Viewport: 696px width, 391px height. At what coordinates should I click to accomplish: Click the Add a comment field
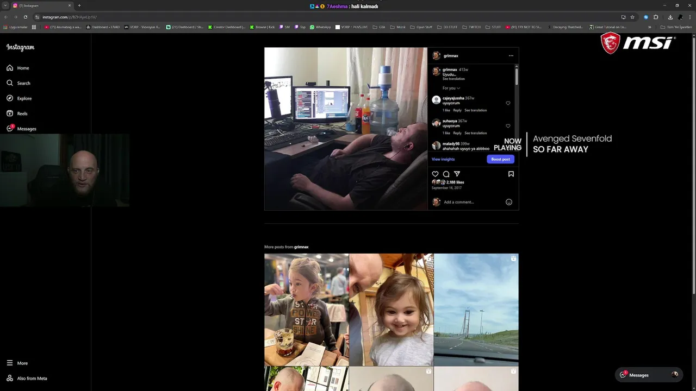tap(473, 202)
